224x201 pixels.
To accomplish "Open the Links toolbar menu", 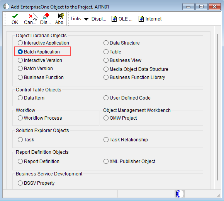I will 76,19.
